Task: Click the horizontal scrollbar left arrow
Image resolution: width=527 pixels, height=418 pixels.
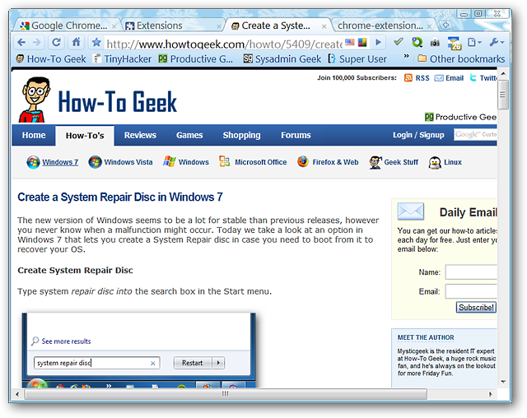Action: pyautogui.click(x=17, y=394)
